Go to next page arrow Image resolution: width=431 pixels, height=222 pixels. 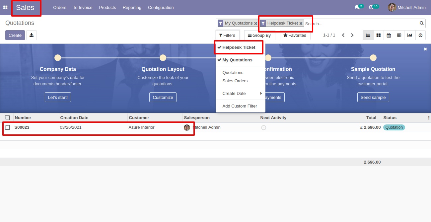pos(352,35)
